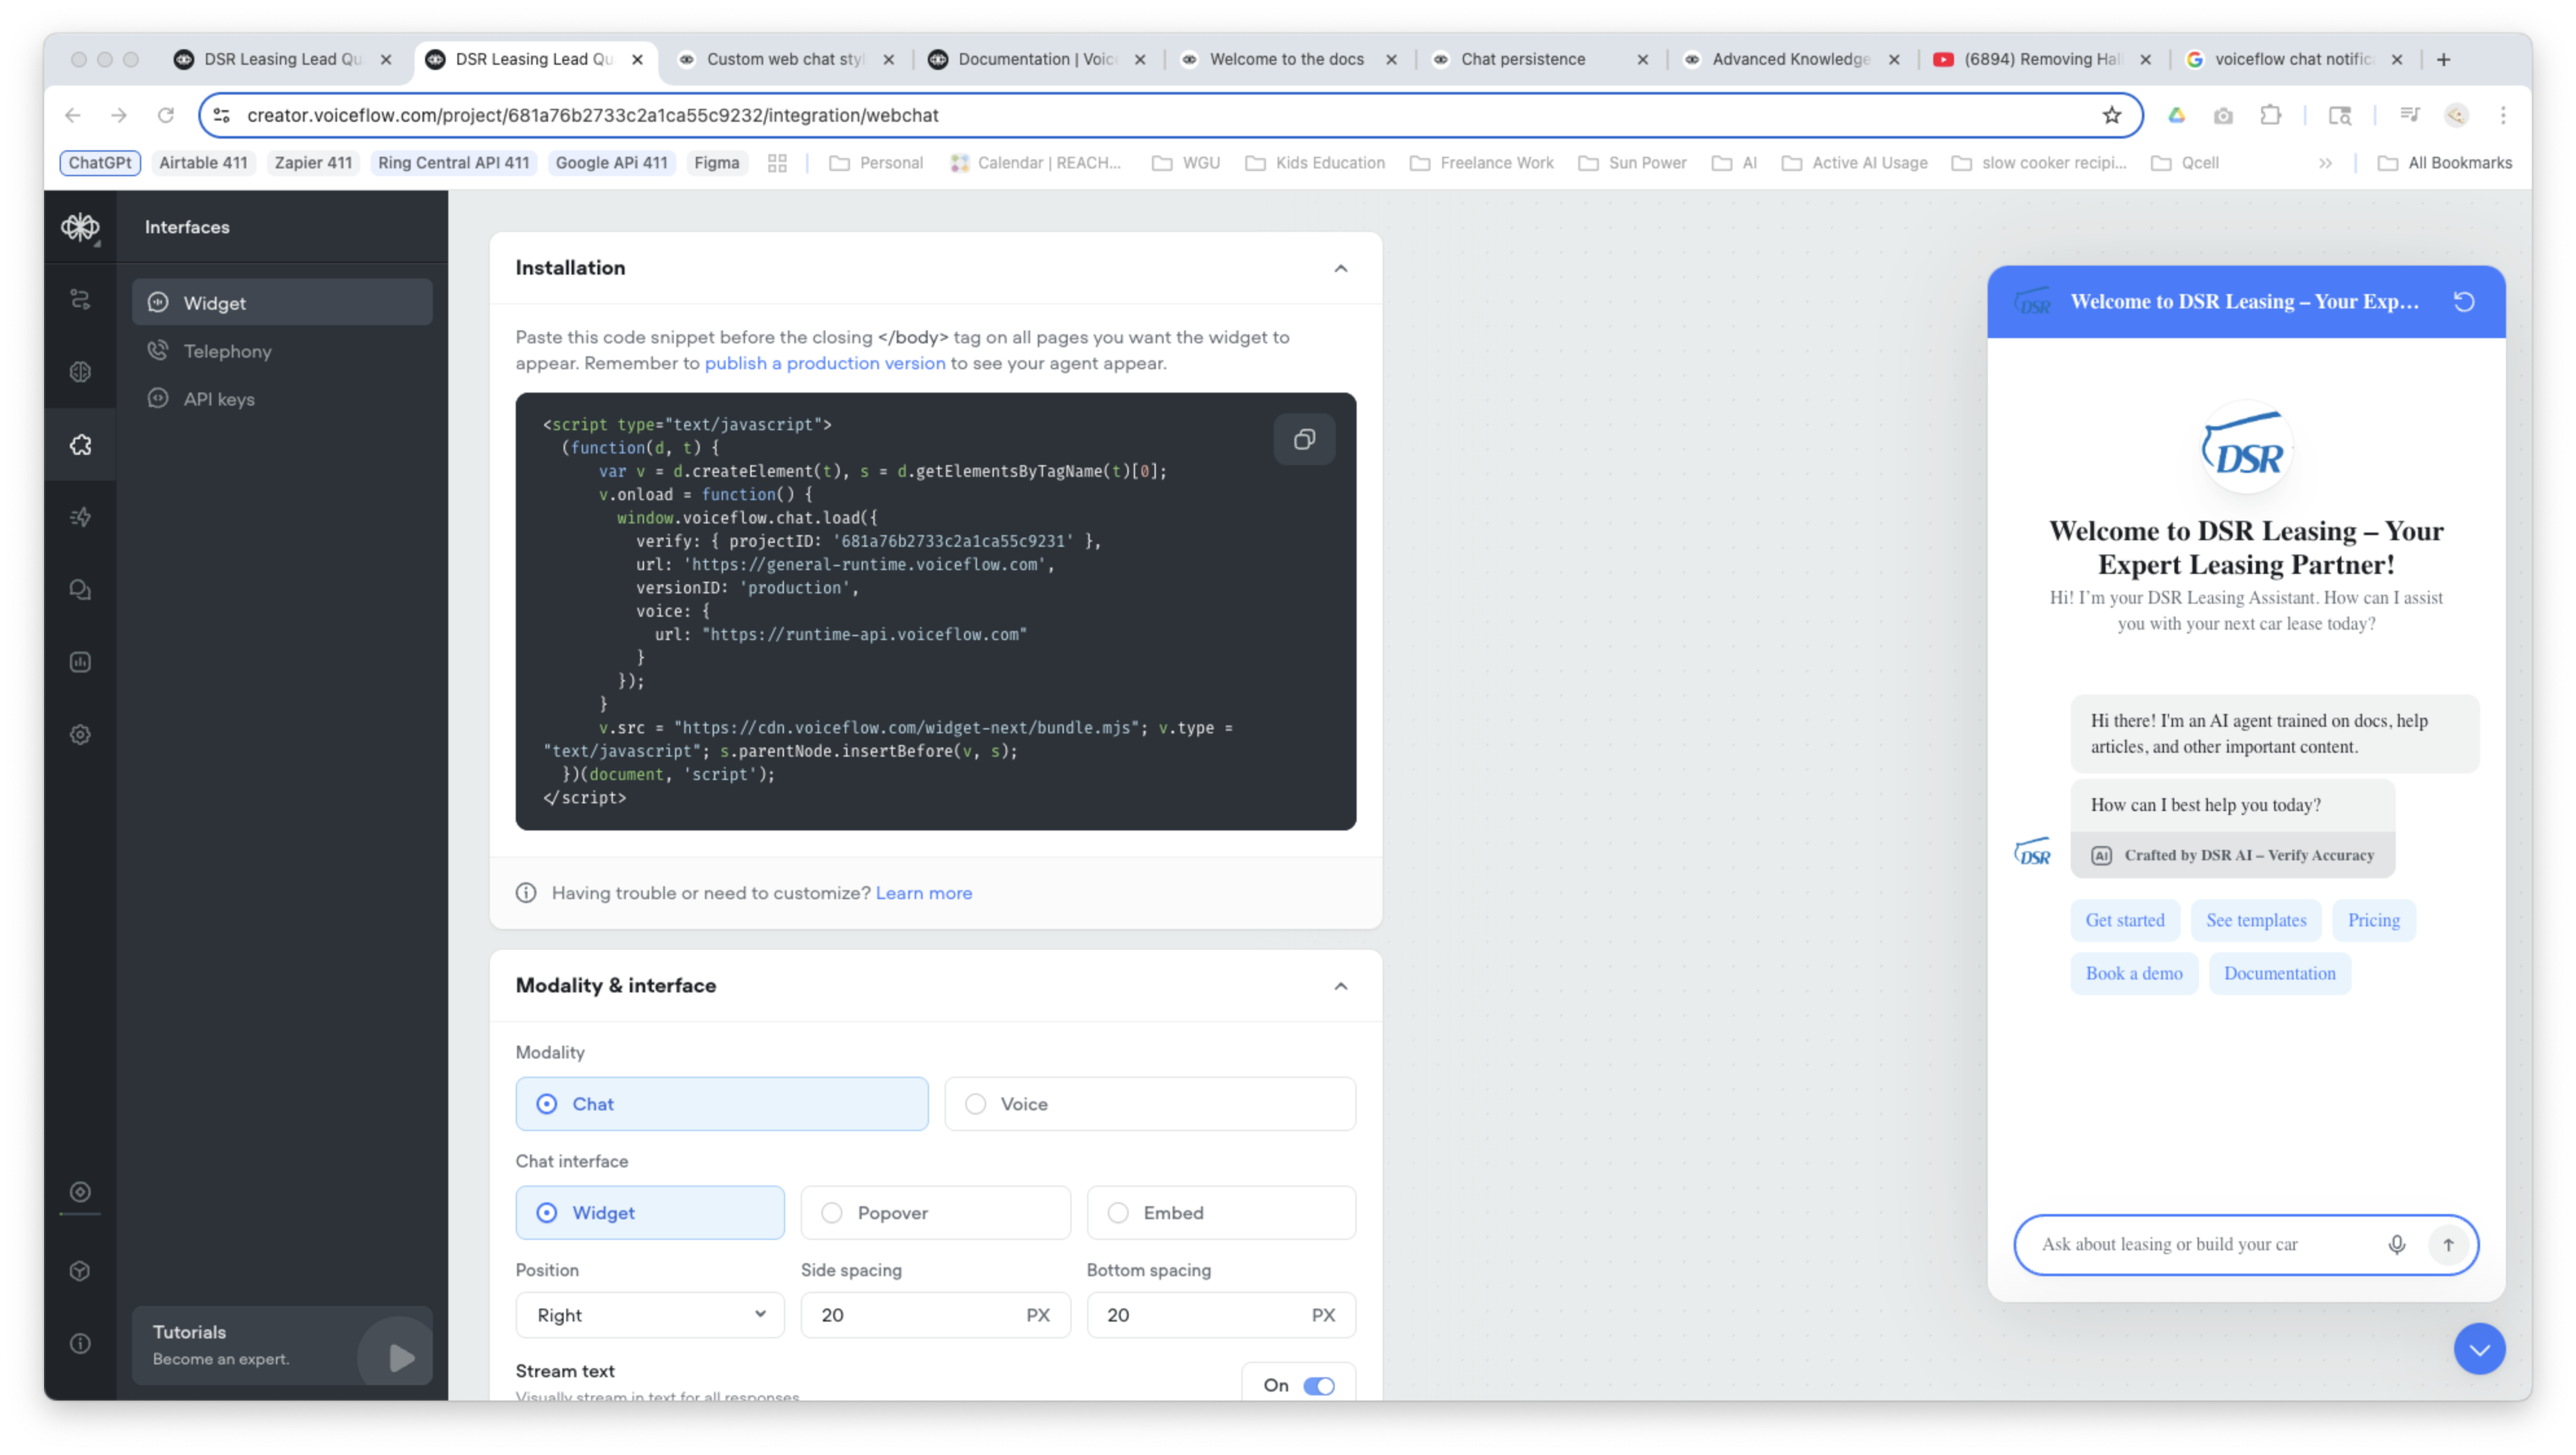This screenshot has width=2576, height=1455.
Task: Open API keys in Interfaces menu
Action: click(x=282, y=398)
